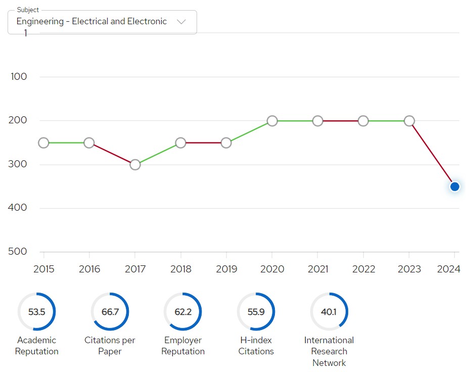This screenshot has height=372, width=470.
Task: Click the 2020 year axis label
Action: 272,269
